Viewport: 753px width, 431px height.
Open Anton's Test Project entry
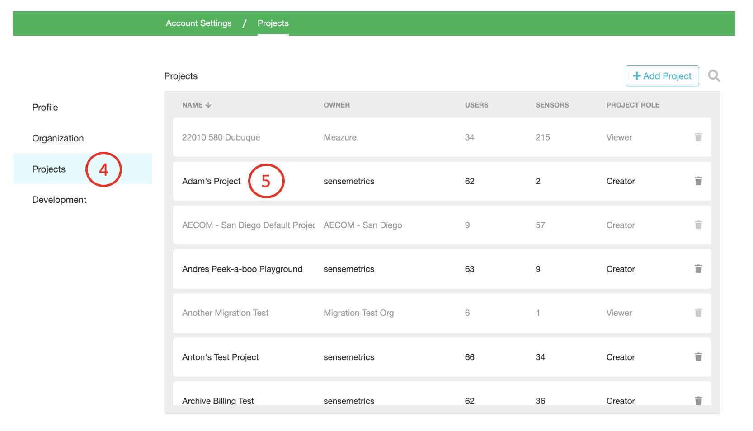[x=220, y=357]
